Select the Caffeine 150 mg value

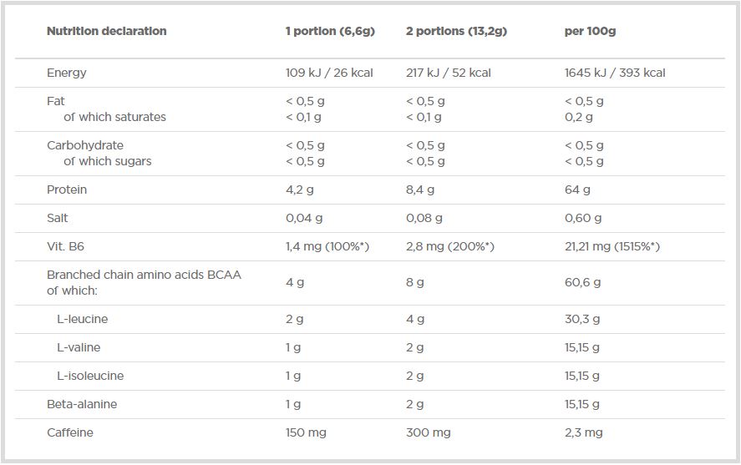306,433
